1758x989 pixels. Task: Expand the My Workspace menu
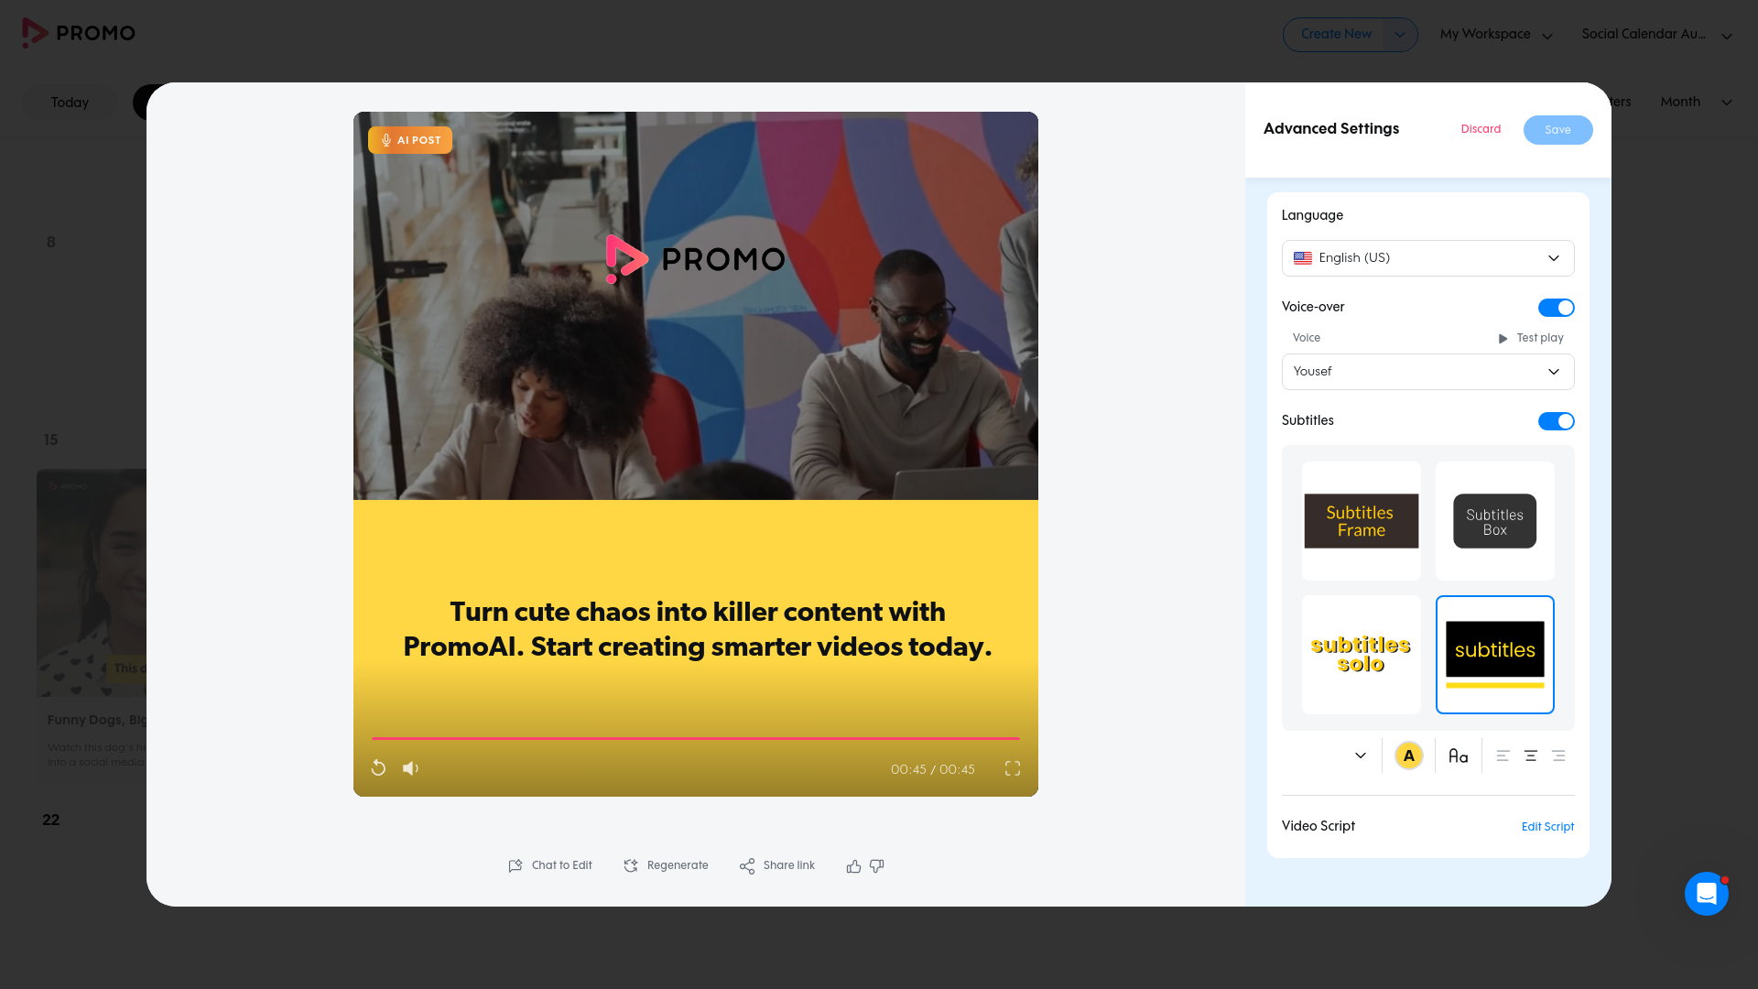(x=1496, y=35)
